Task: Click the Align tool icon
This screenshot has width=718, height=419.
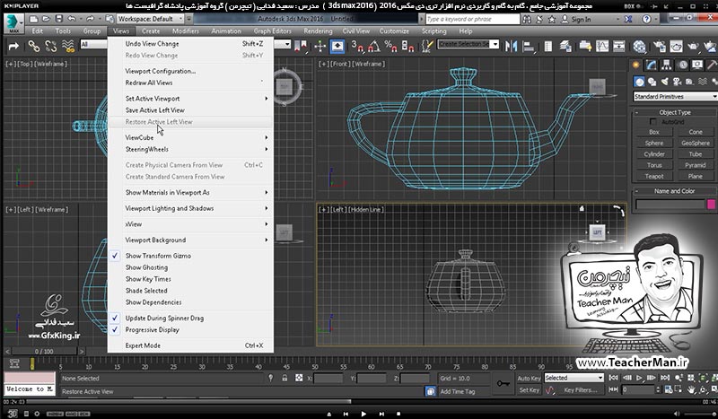Action: tap(529, 46)
